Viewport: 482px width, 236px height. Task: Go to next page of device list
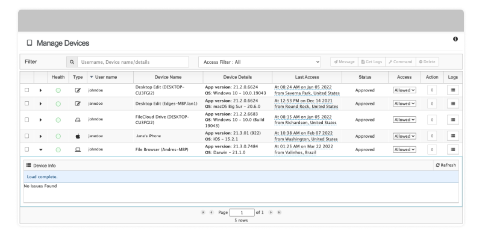271,213
